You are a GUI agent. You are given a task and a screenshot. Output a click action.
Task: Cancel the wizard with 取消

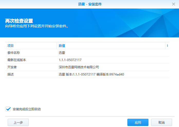pyautogui.click(x=161, y=122)
